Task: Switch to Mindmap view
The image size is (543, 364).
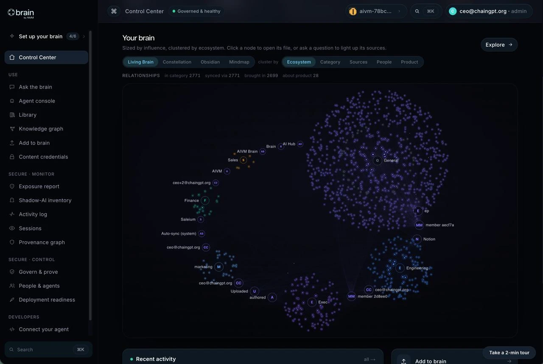Action: click(239, 62)
